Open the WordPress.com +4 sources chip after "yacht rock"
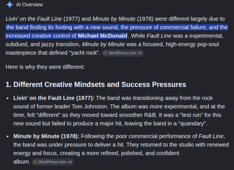Image resolution: width=234 pixels, height=170 pixels. (x=123, y=53)
